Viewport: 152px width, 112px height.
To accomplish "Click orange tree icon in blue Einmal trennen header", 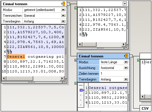I will [x=126, y=56].
